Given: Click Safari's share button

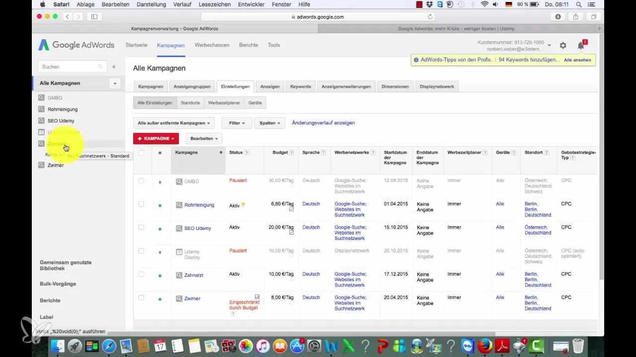Looking at the screenshot, I should pyautogui.click(x=576, y=16).
